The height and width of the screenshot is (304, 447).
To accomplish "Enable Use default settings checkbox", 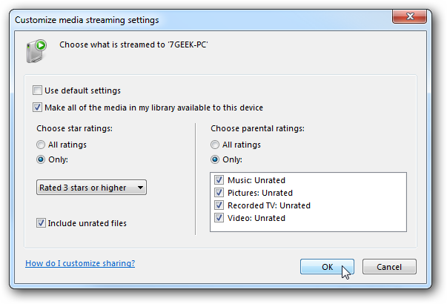I will 37,90.
